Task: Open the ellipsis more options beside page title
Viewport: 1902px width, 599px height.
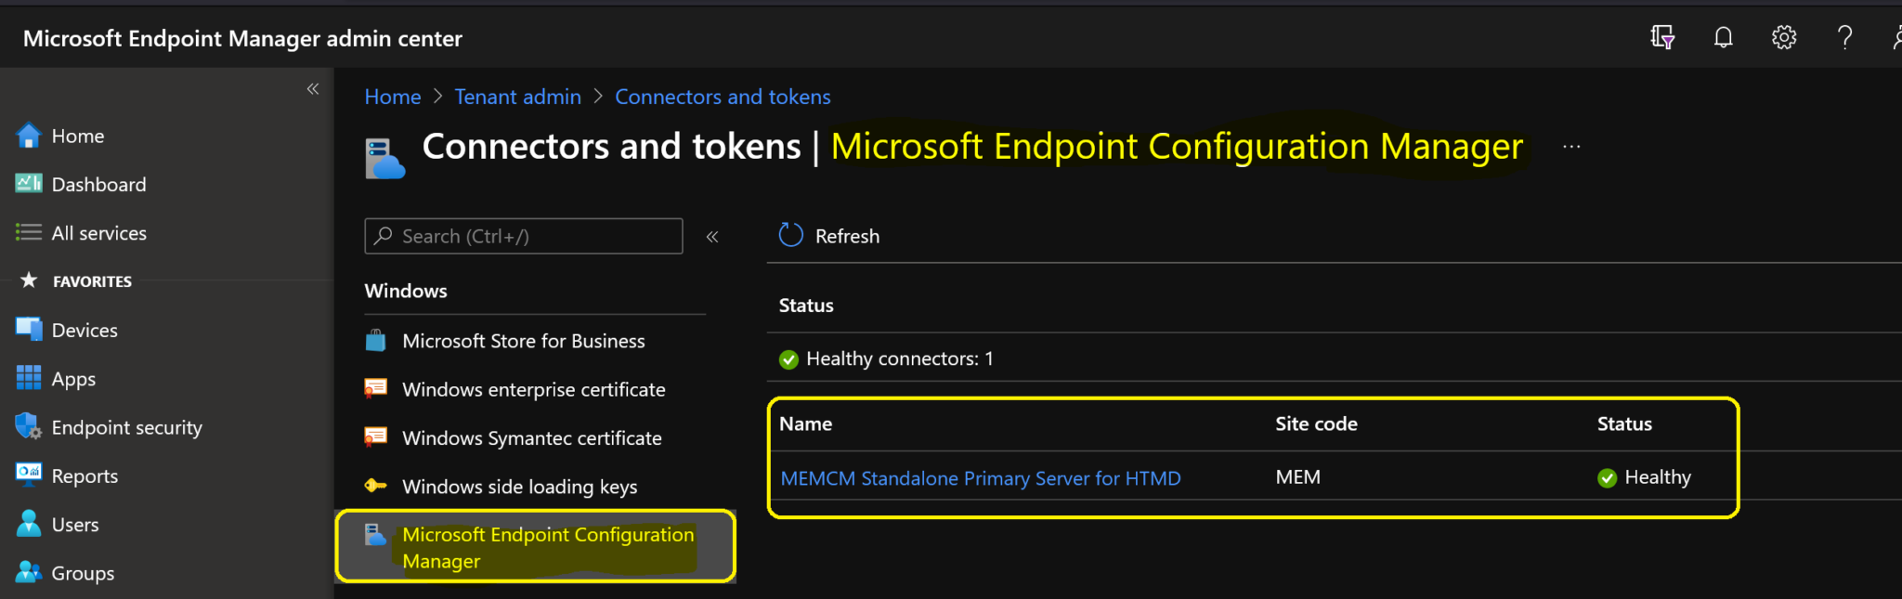Action: click(x=1571, y=147)
